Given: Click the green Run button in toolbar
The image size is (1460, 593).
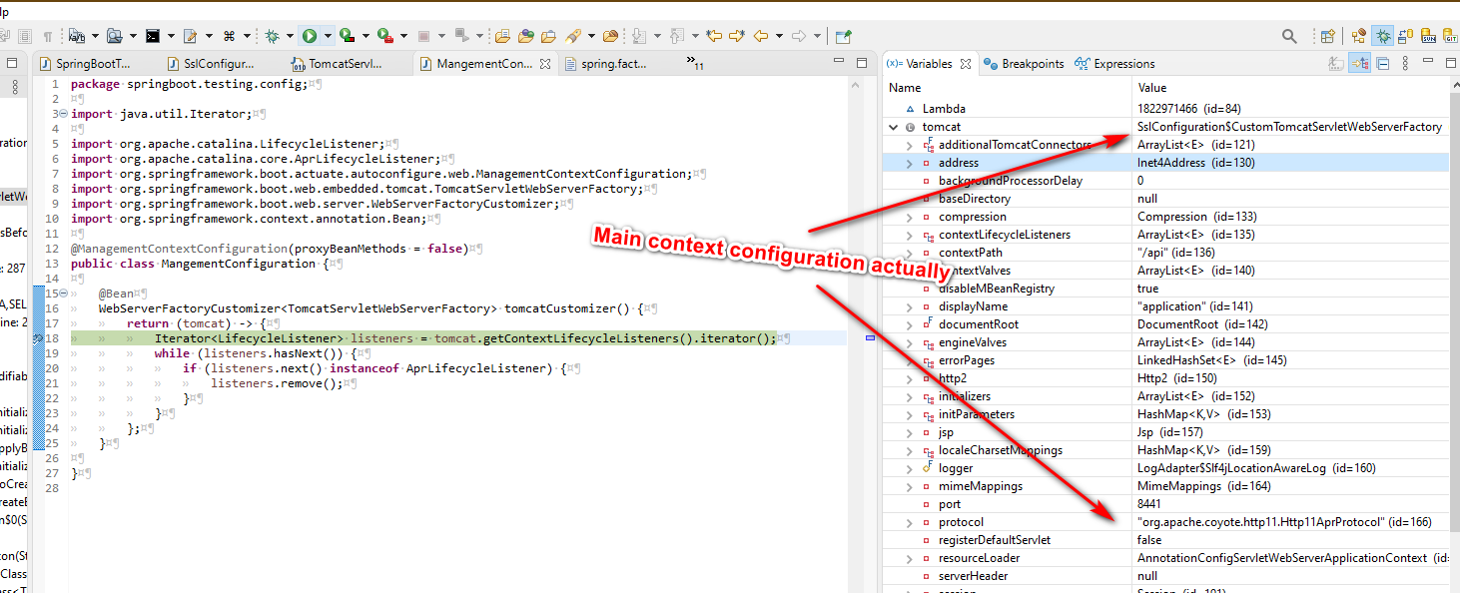Looking at the screenshot, I should tap(310, 36).
